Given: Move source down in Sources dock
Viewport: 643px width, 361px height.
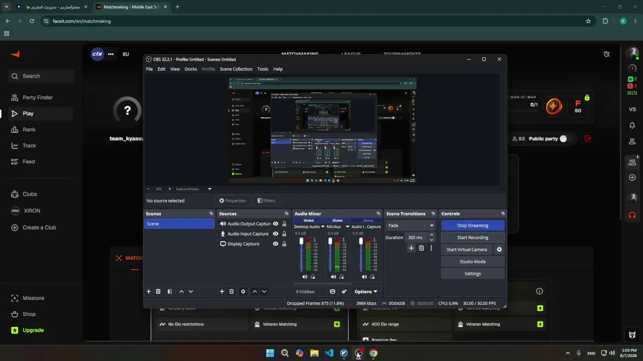Looking at the screenshot, I should (264, 291).
